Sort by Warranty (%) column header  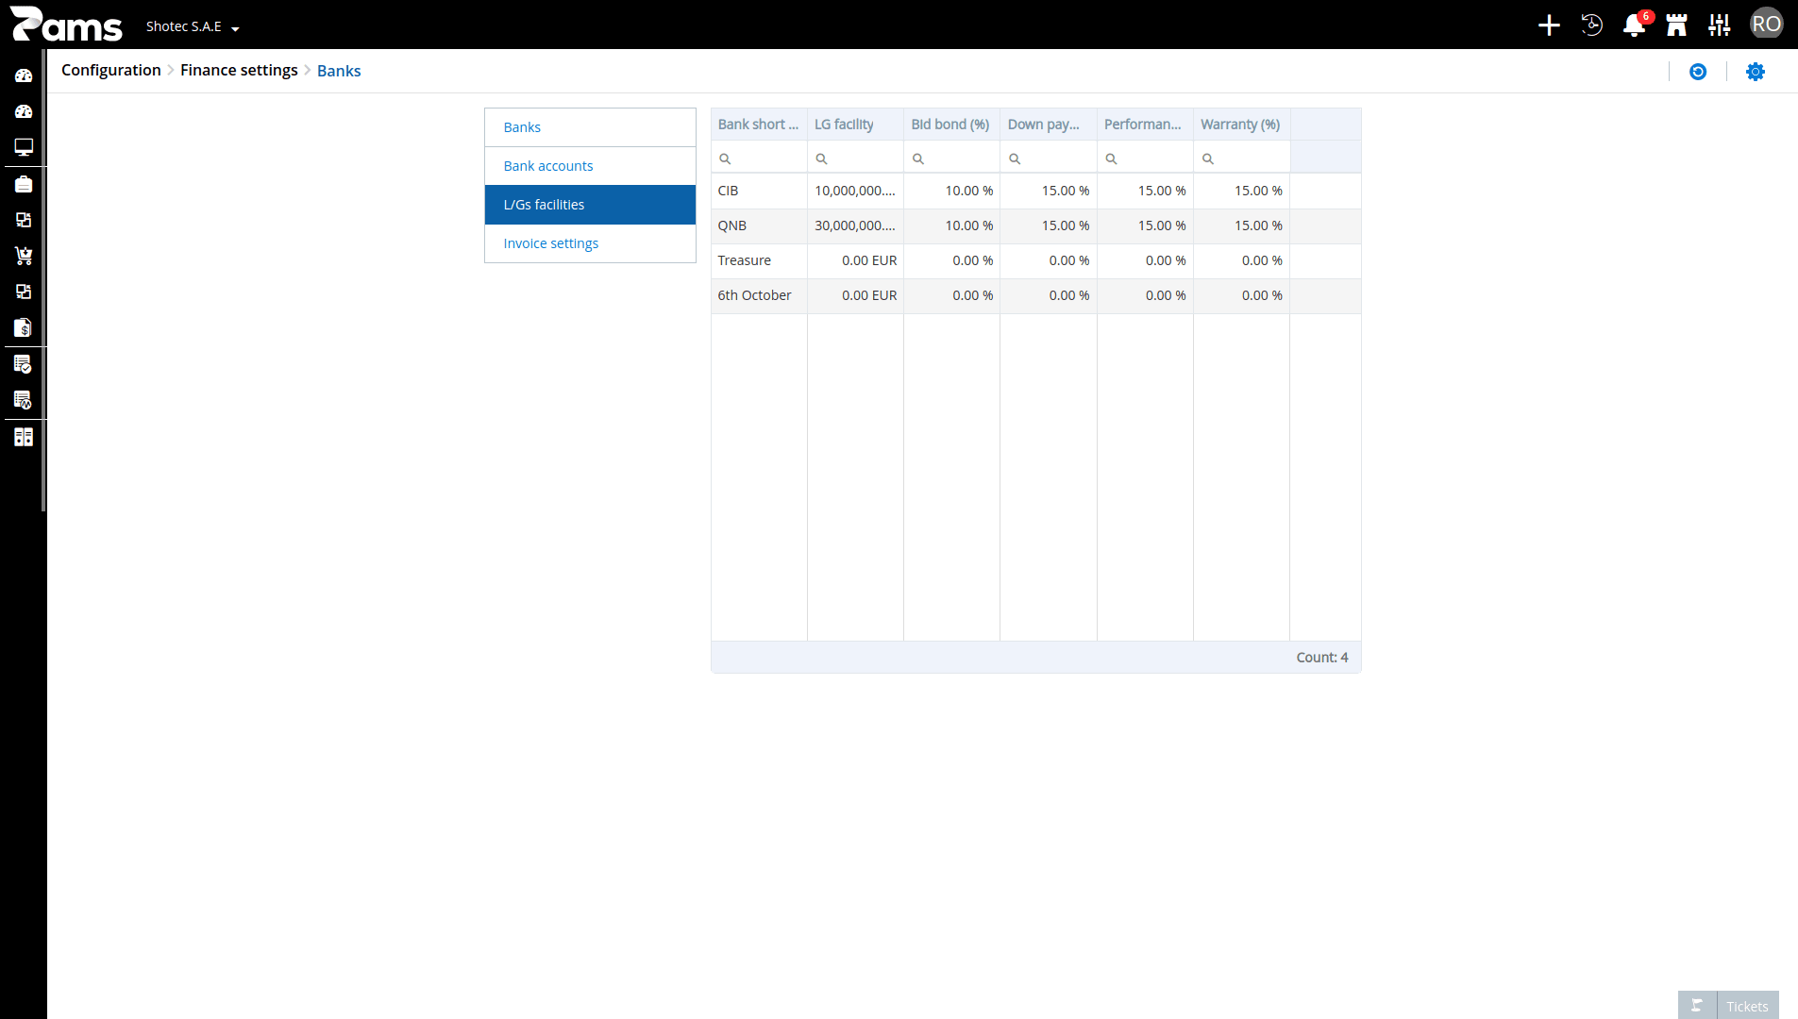(1241, 125)
